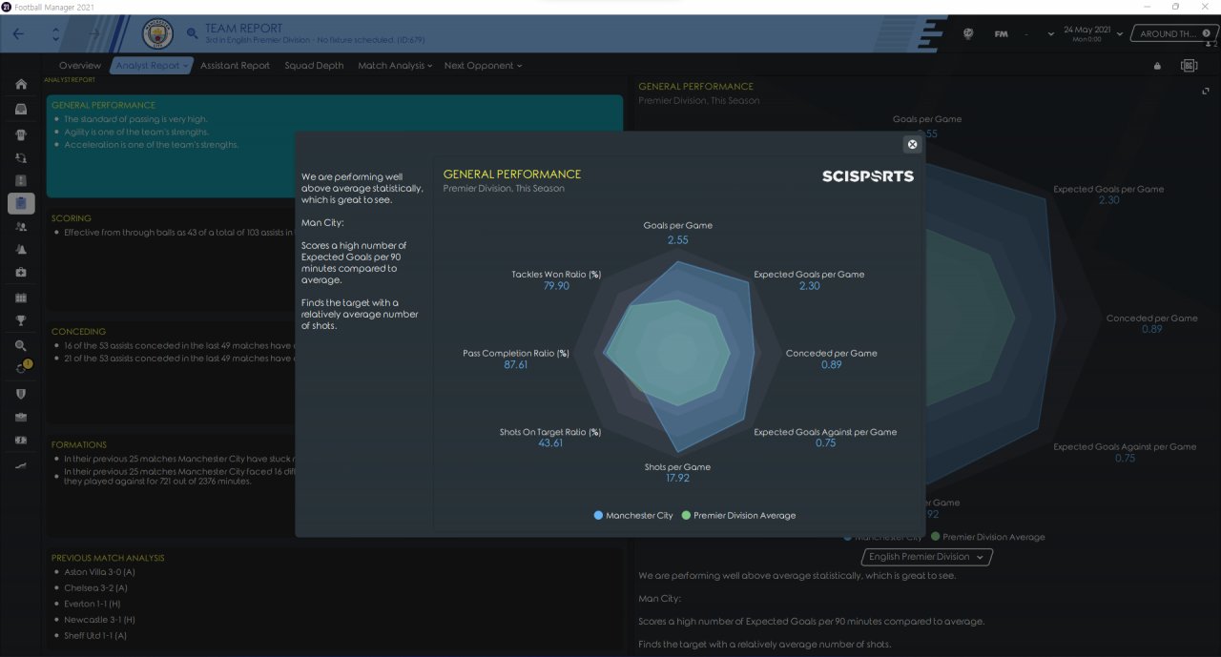Screen dimensions: 1221x657
Task: Click the Manchester City club badge
Action: (157, 34)
